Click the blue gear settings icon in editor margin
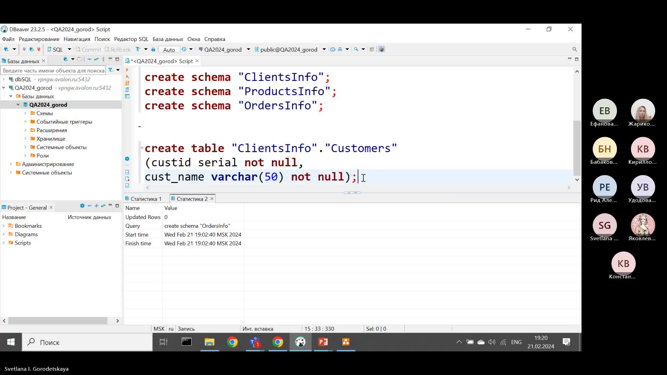This screenshot has height=375, width=667. pyautogui.click(x=127, y=159)
